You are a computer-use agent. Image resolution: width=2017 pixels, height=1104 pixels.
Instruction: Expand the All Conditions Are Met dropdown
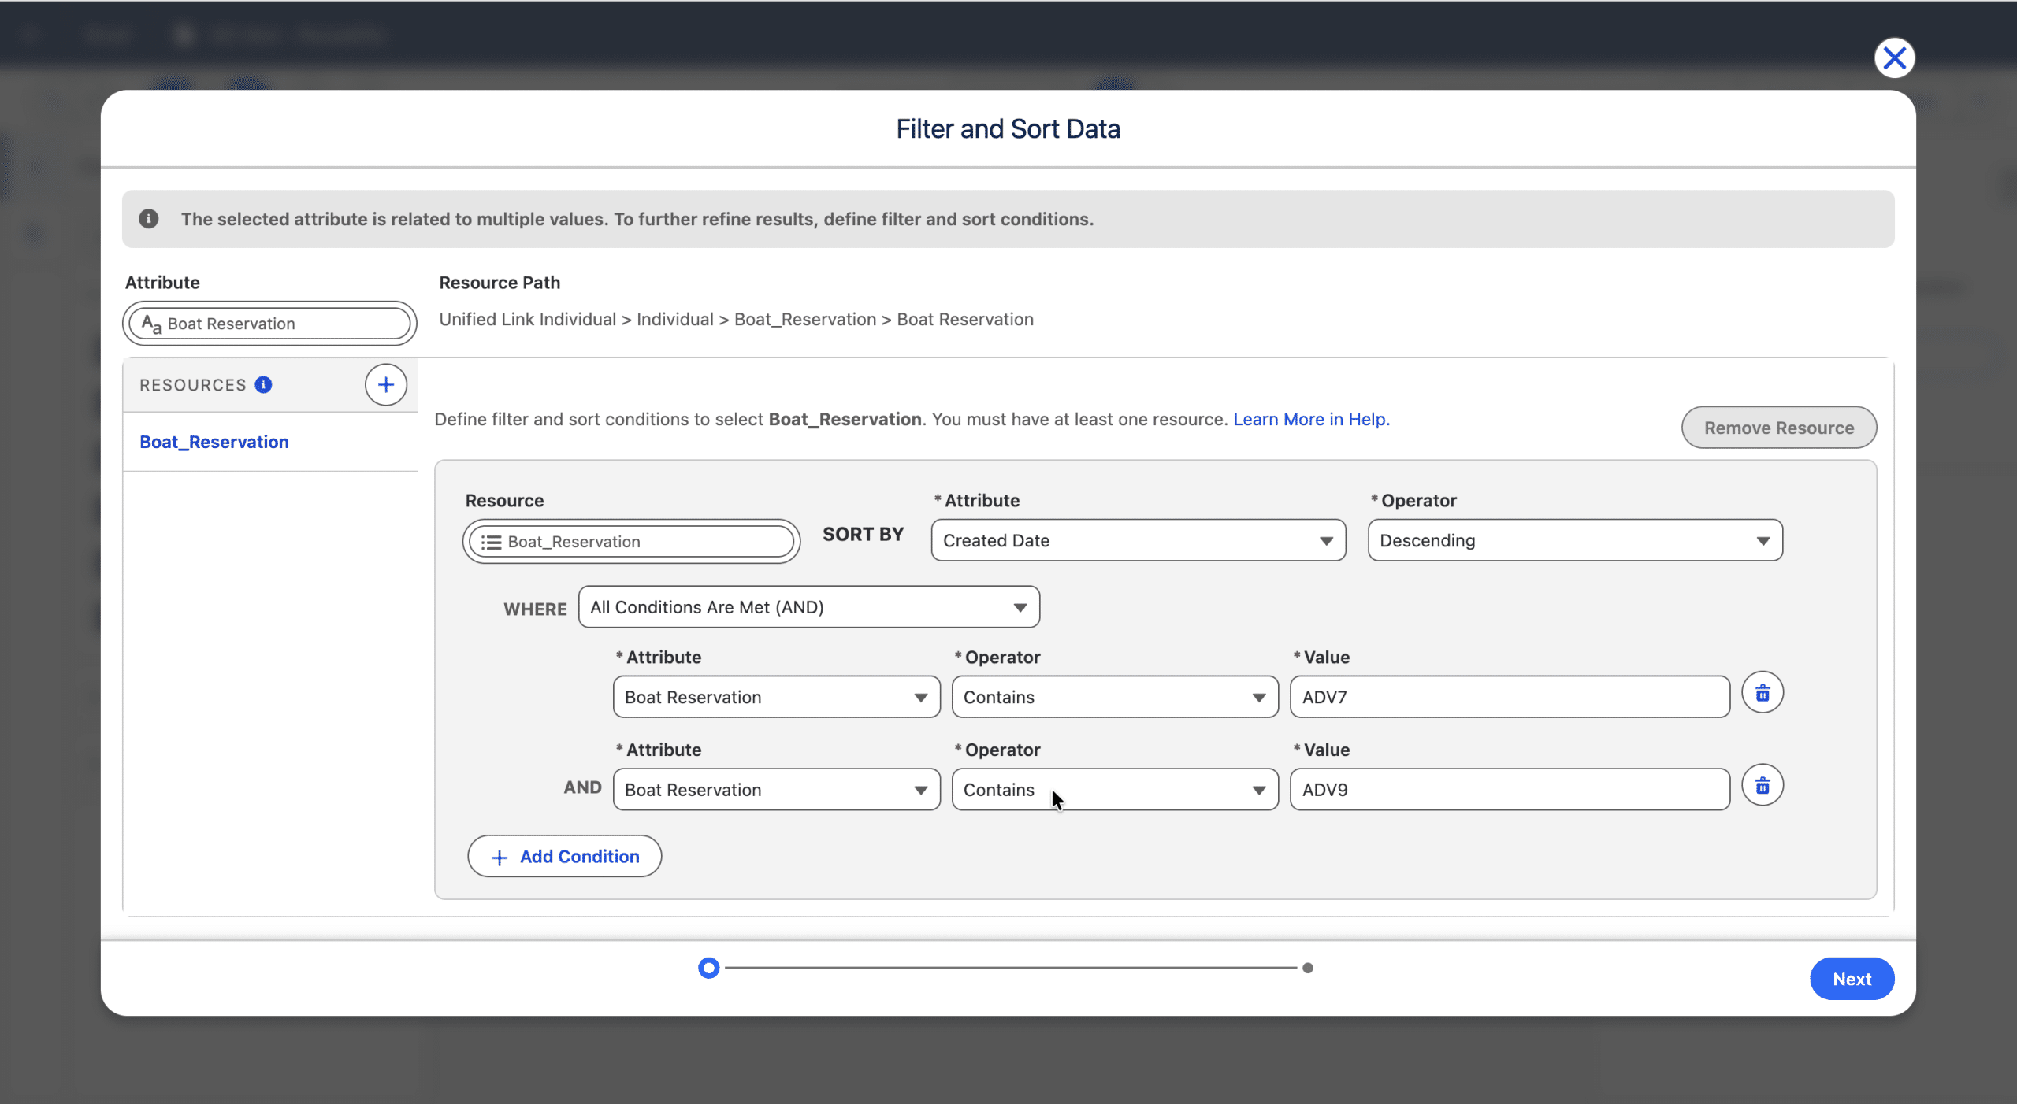click(808, 607)
